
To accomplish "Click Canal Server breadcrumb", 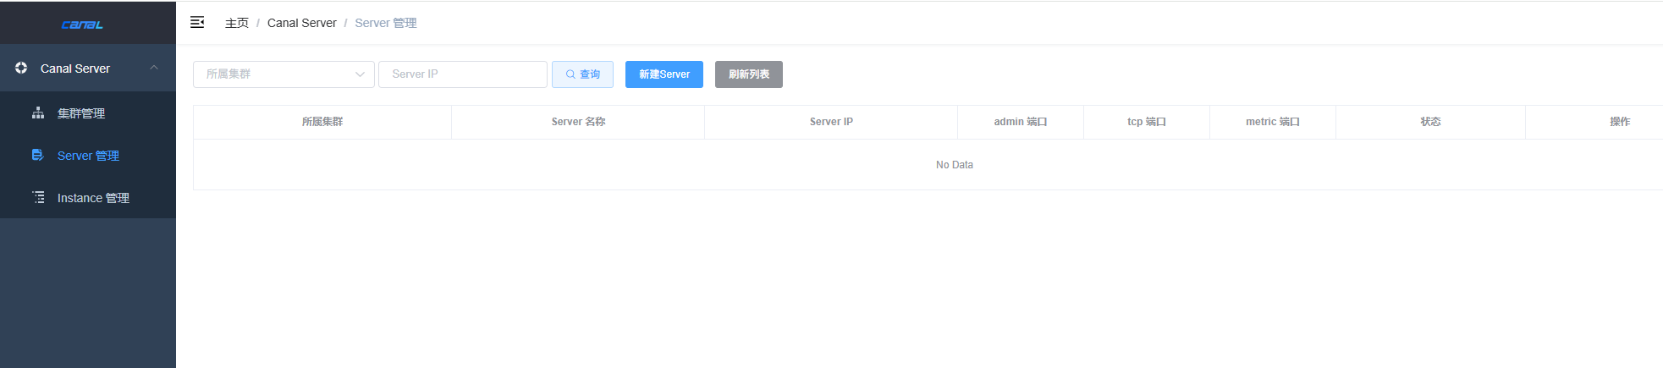I will pos(302,23).
